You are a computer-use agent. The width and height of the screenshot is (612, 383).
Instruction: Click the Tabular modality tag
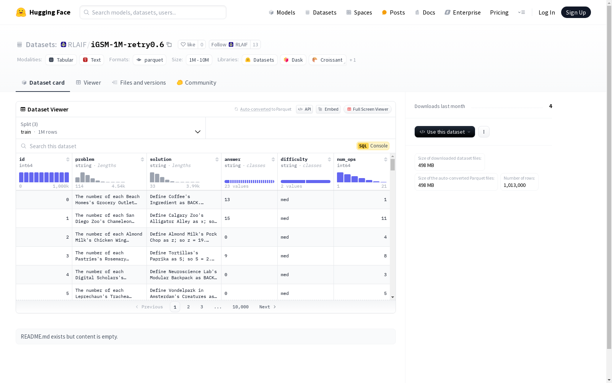coord(61,60)
